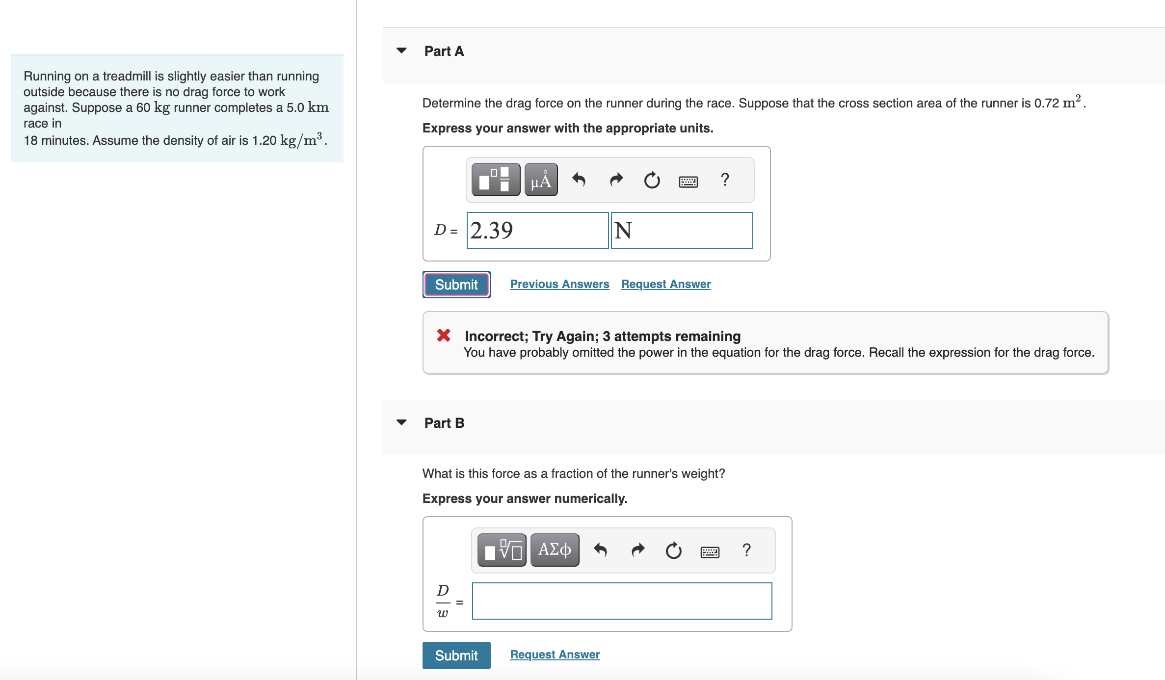This screenshot has height=680, width=1165.
Task: Open the units symbols µÅ menu in Part A
Action: coord(541,180)
